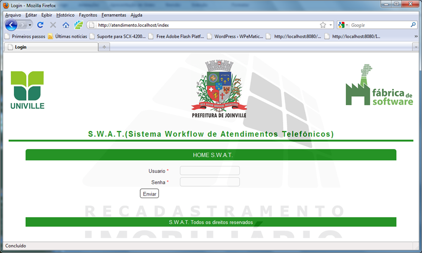Open the Suporte para SCX-4200 bookmark
The image size is (422, 253).
click(x=118, y=36)
